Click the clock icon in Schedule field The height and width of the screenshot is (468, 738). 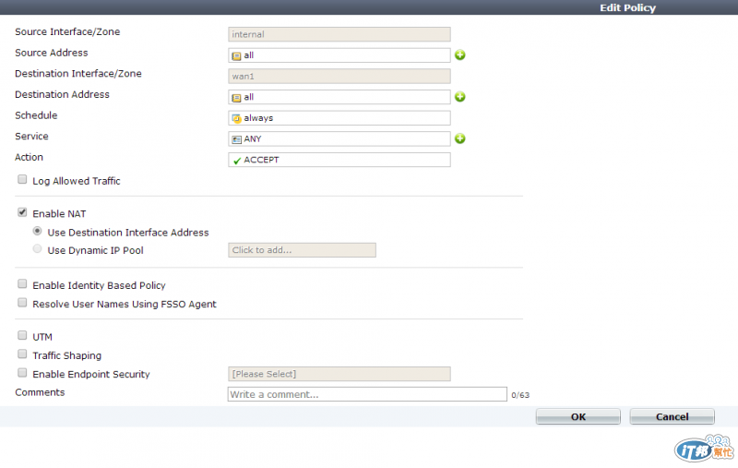click(236, 119)
